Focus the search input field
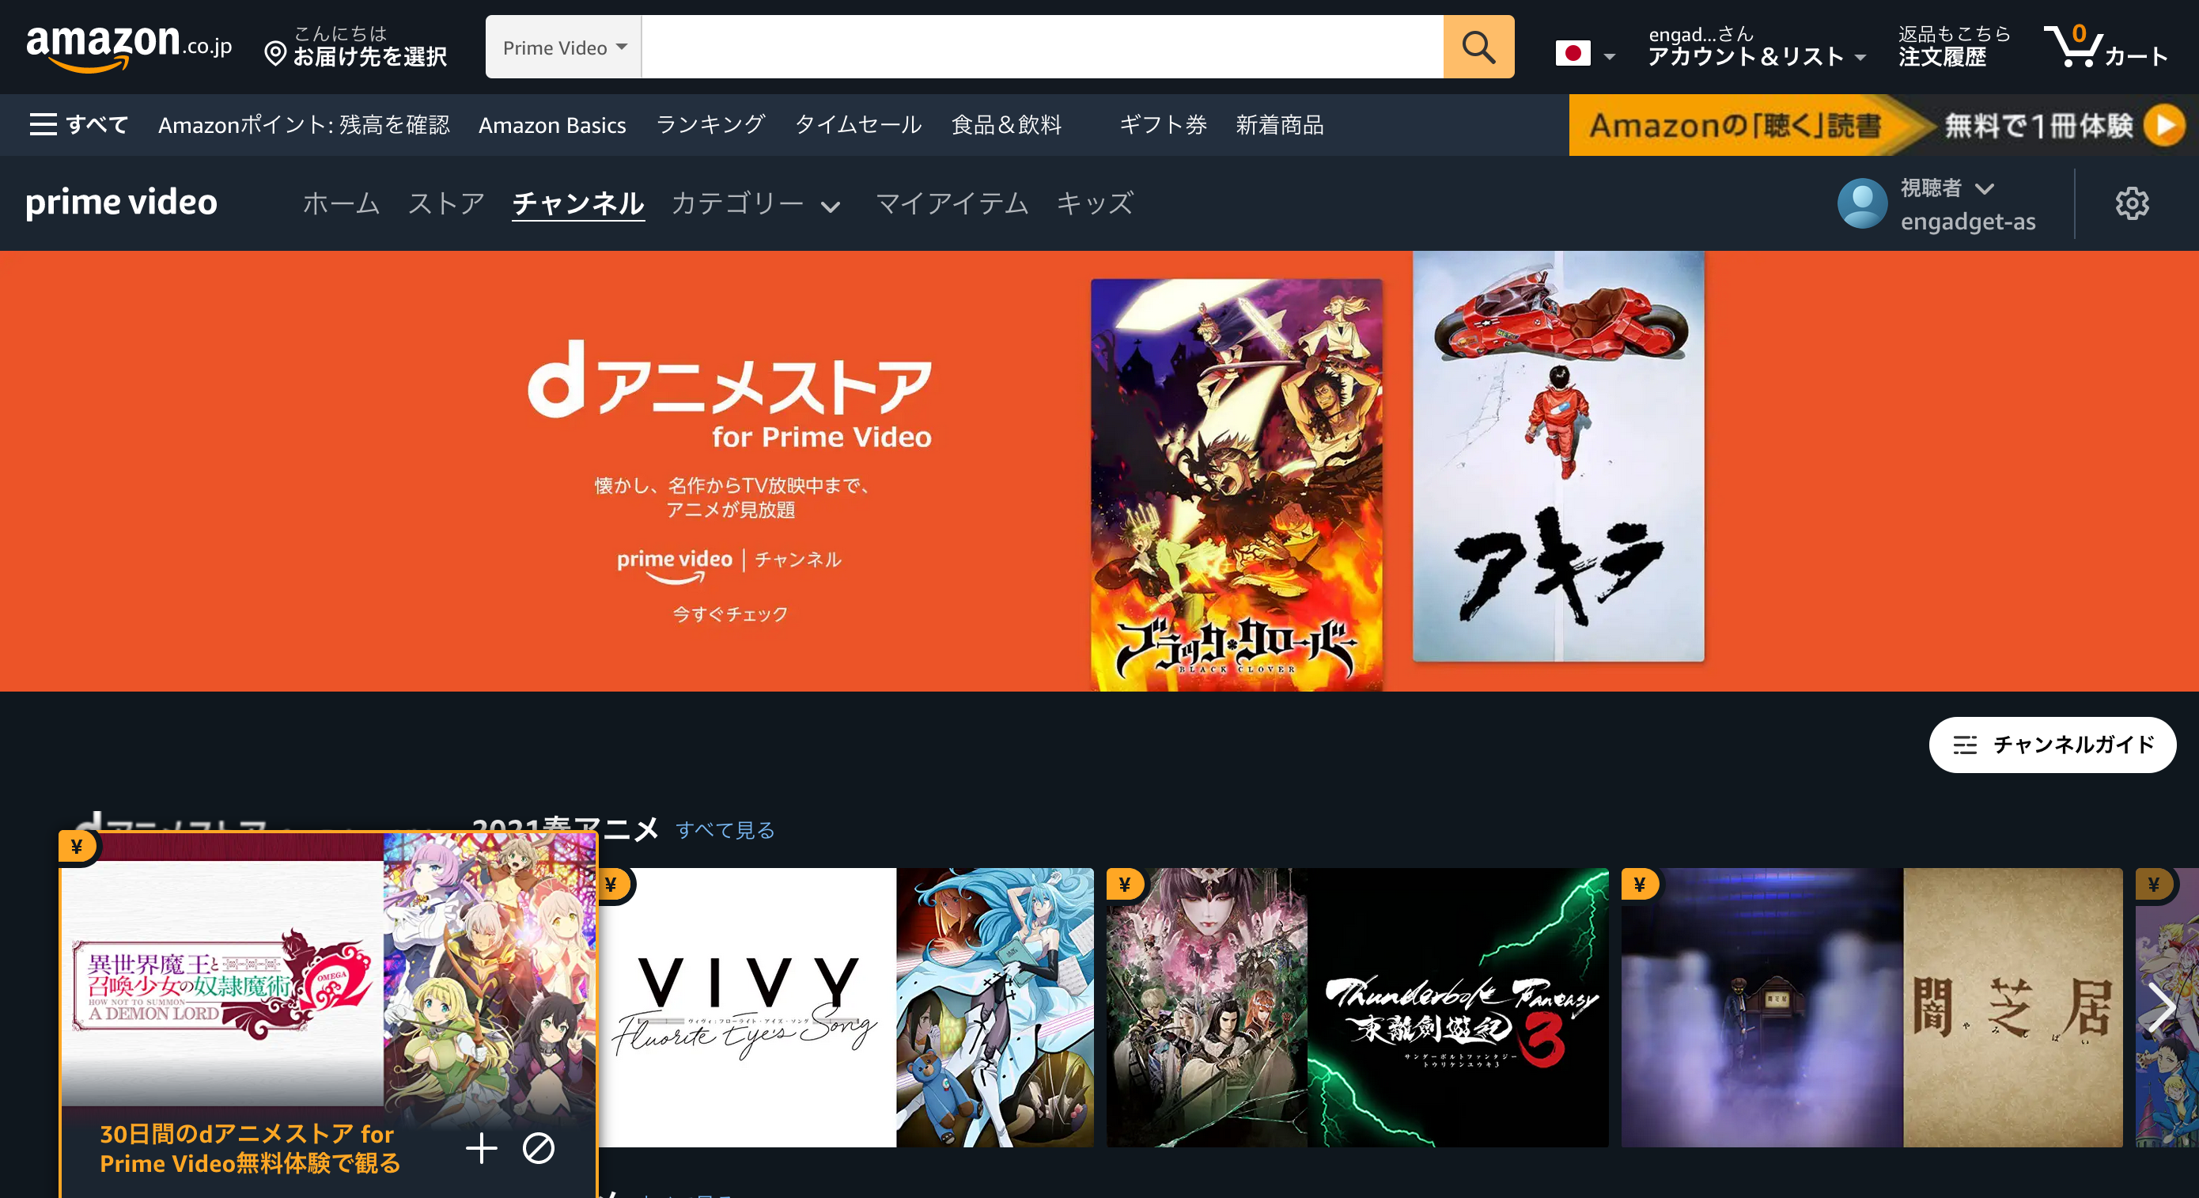The image size is (2199, 1198). [1043, 47]
